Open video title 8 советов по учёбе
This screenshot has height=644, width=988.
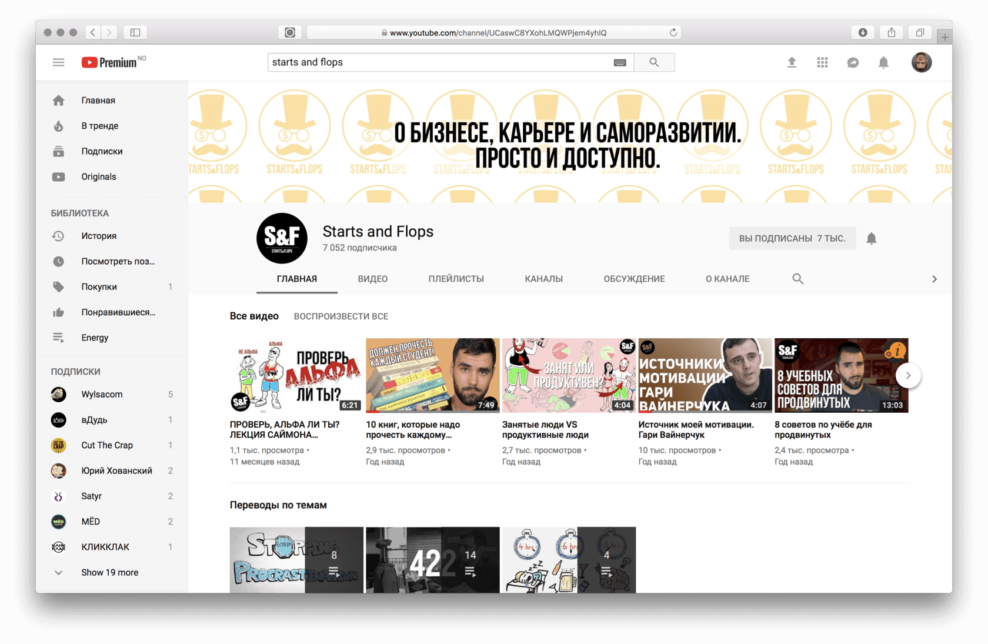823,429
